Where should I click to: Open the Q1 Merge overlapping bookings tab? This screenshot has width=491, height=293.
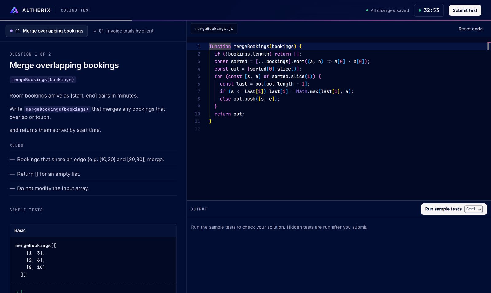tap(47, 31)
